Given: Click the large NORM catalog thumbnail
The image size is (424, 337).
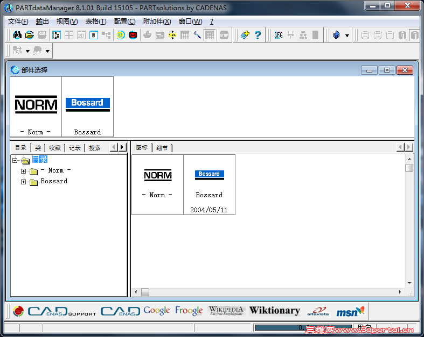Looking at the screenshot, I should pos(36,106).
